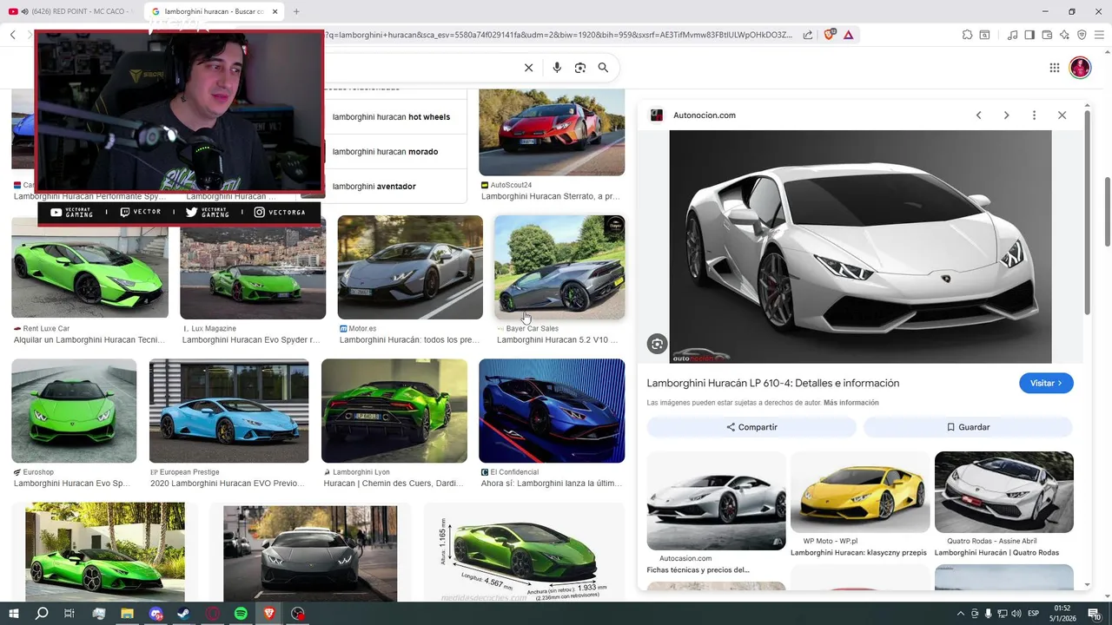Open the Autocasion.com white Huracan related image
This screenshot has height=625, width=1112.
point(716,501)
